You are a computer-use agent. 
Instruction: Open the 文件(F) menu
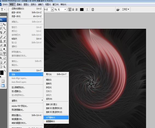[x=5, y=4]
